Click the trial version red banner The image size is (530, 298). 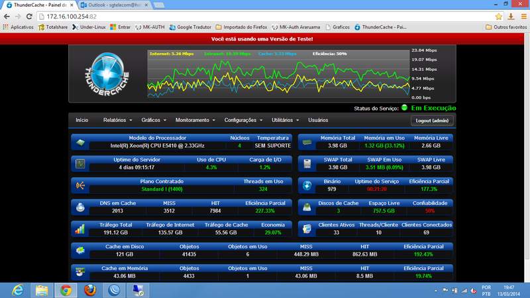coord(262,39)
